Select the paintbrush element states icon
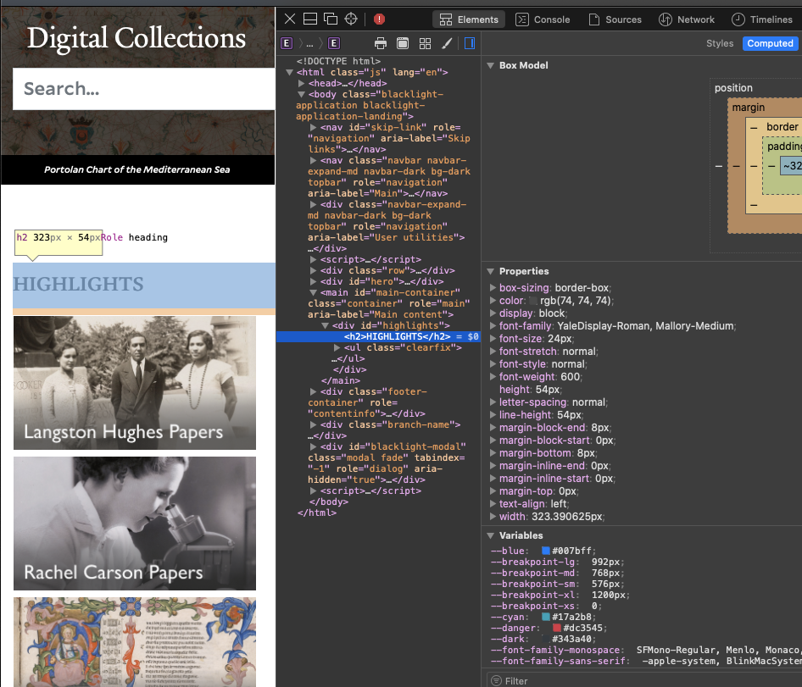Image resolution: width=802 pixels, height=687 pixels. click(x=446, y=42)
